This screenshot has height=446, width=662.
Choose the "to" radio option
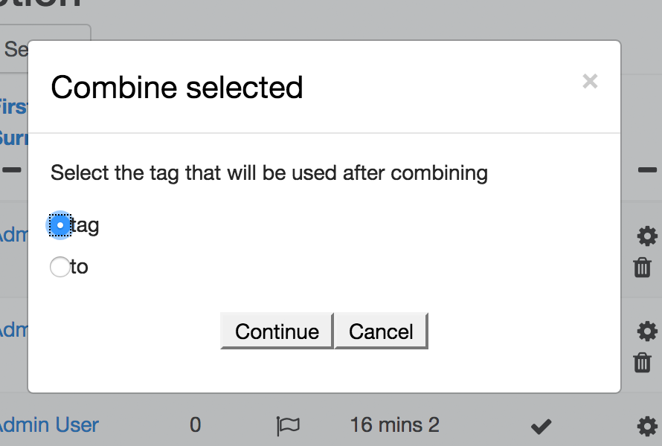(x=60, y=267)
